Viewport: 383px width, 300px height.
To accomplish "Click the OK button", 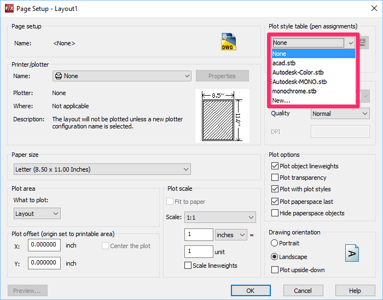I will (x=251, y=291).
